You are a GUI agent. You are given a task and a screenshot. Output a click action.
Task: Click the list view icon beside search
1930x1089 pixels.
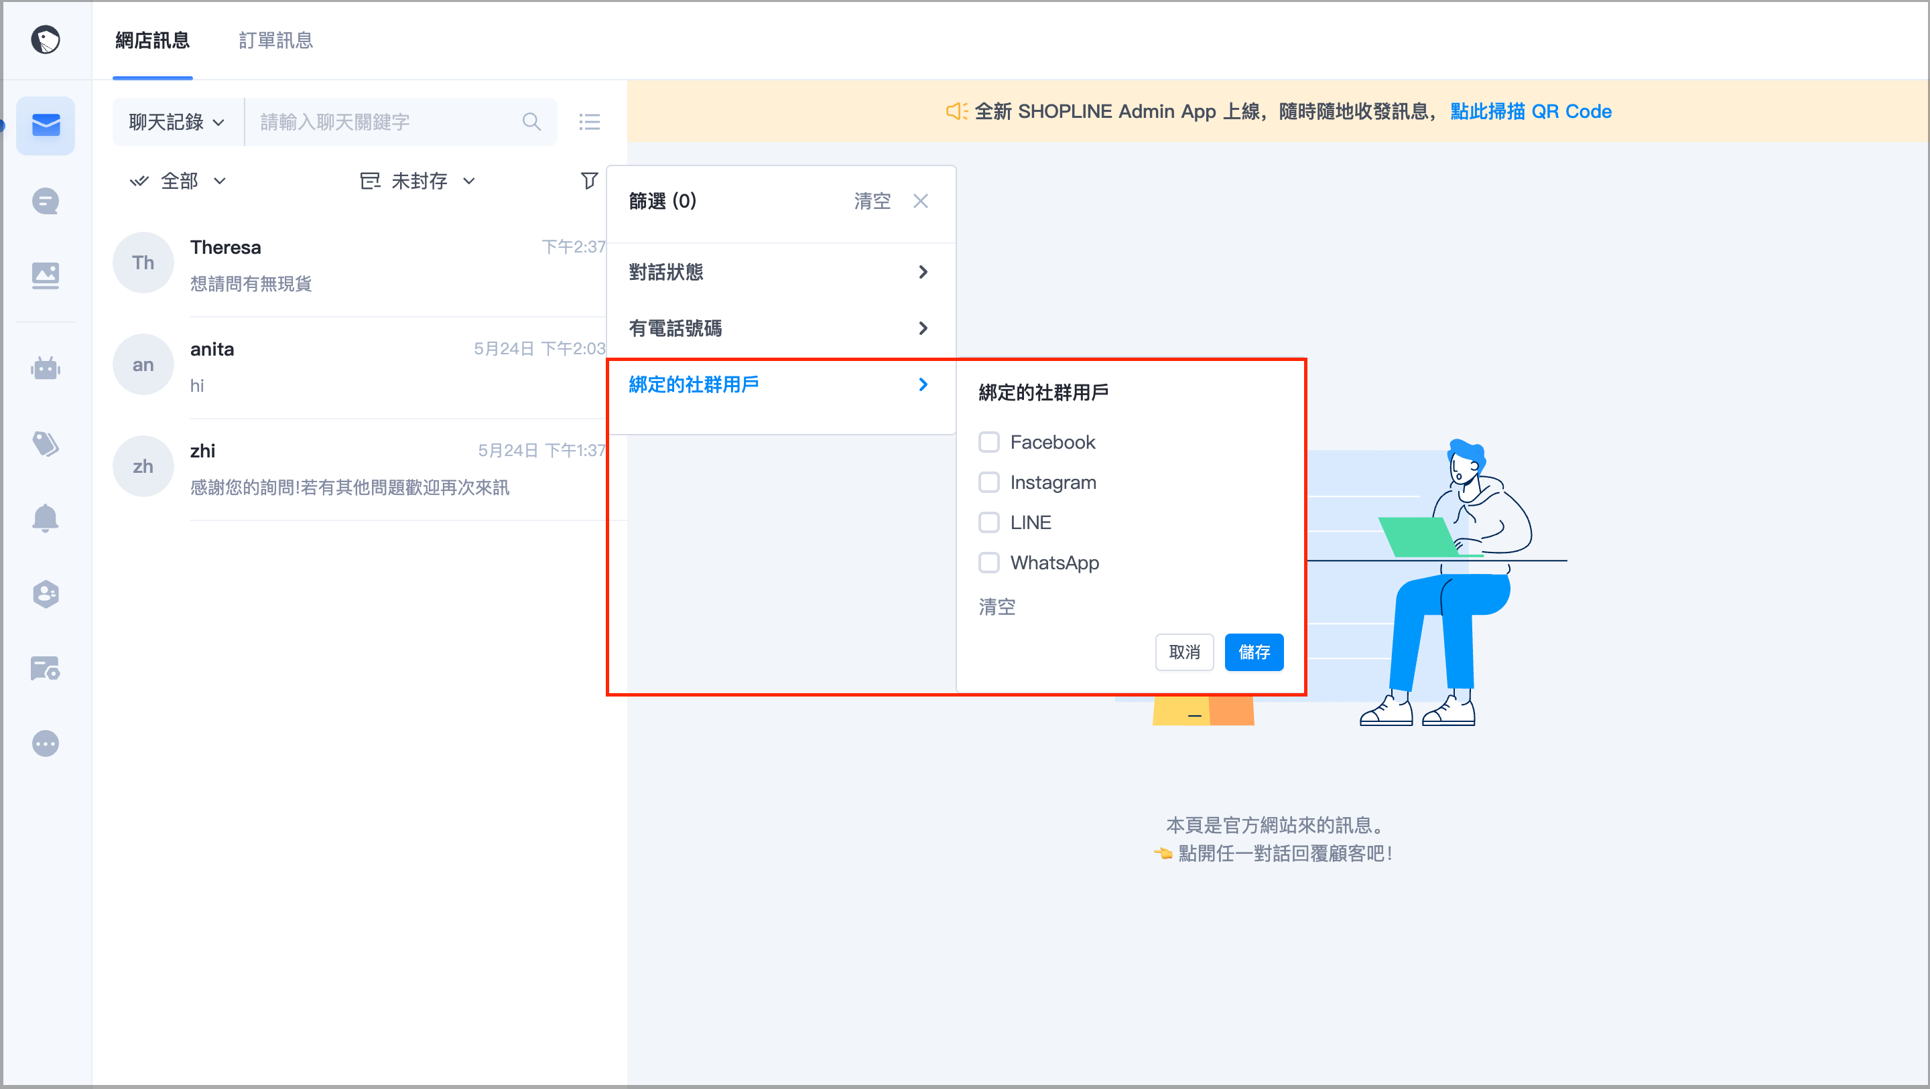[x=590, y=121]
